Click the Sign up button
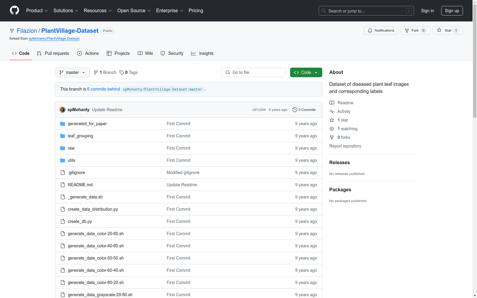Image resolution: width=477 pixels, height=298 pixels. point(452,11)
